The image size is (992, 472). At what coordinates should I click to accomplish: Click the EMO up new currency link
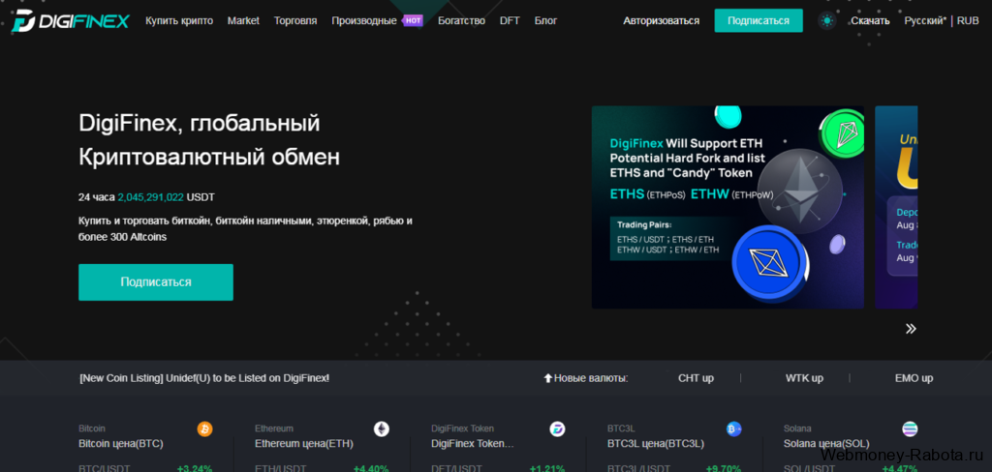click(x=914, y=378)
